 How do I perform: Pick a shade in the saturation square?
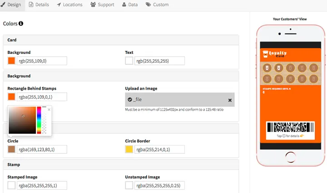22,120
